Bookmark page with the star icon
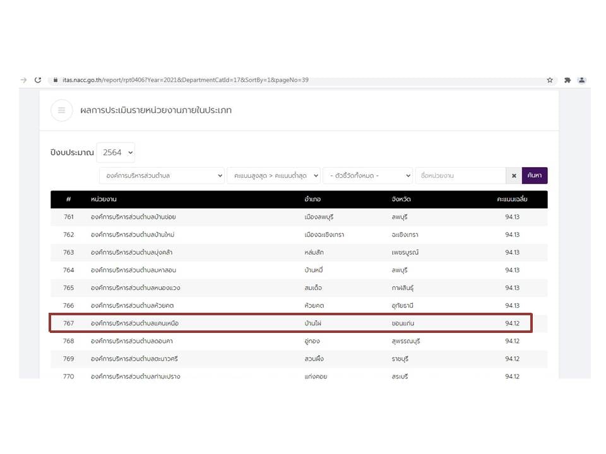 [550, 80]
